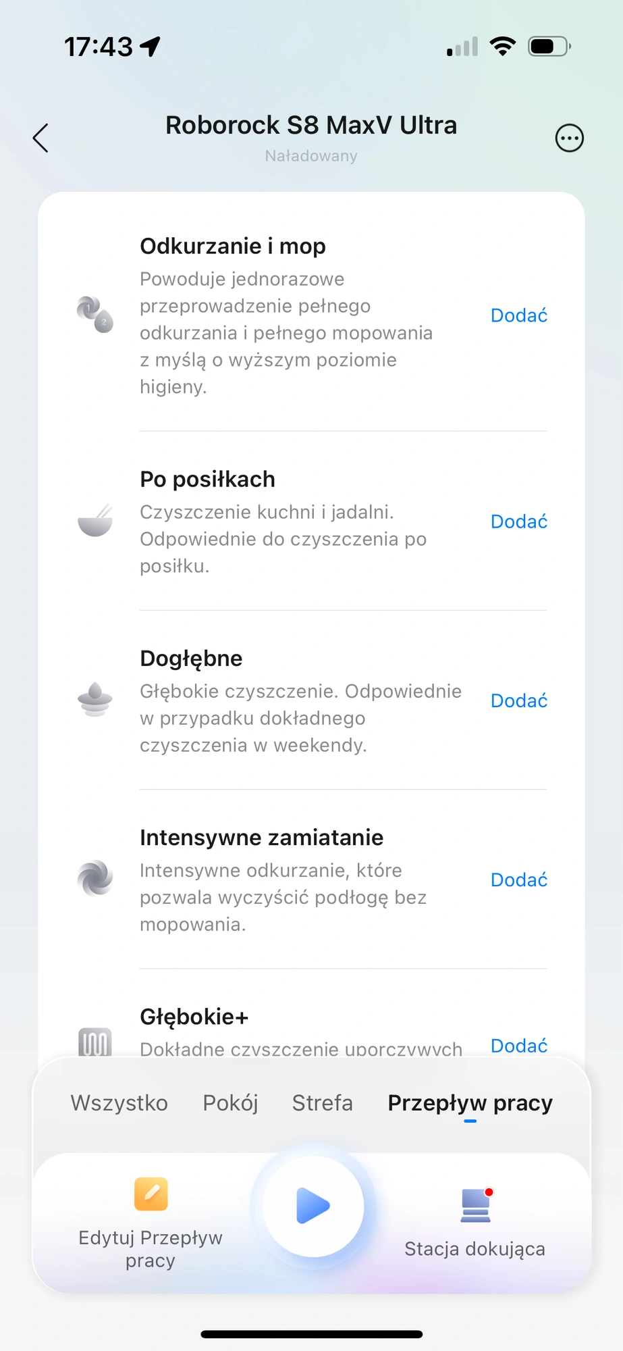The height and width of the screenshot is (1351, 623).
Task: Add Intensywne zamiatanie workflow via Dodać
Action: (519, 880)
